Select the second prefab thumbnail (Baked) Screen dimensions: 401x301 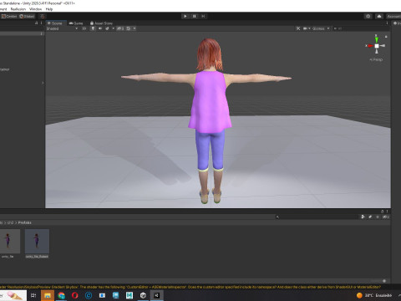tap(37, 242)
